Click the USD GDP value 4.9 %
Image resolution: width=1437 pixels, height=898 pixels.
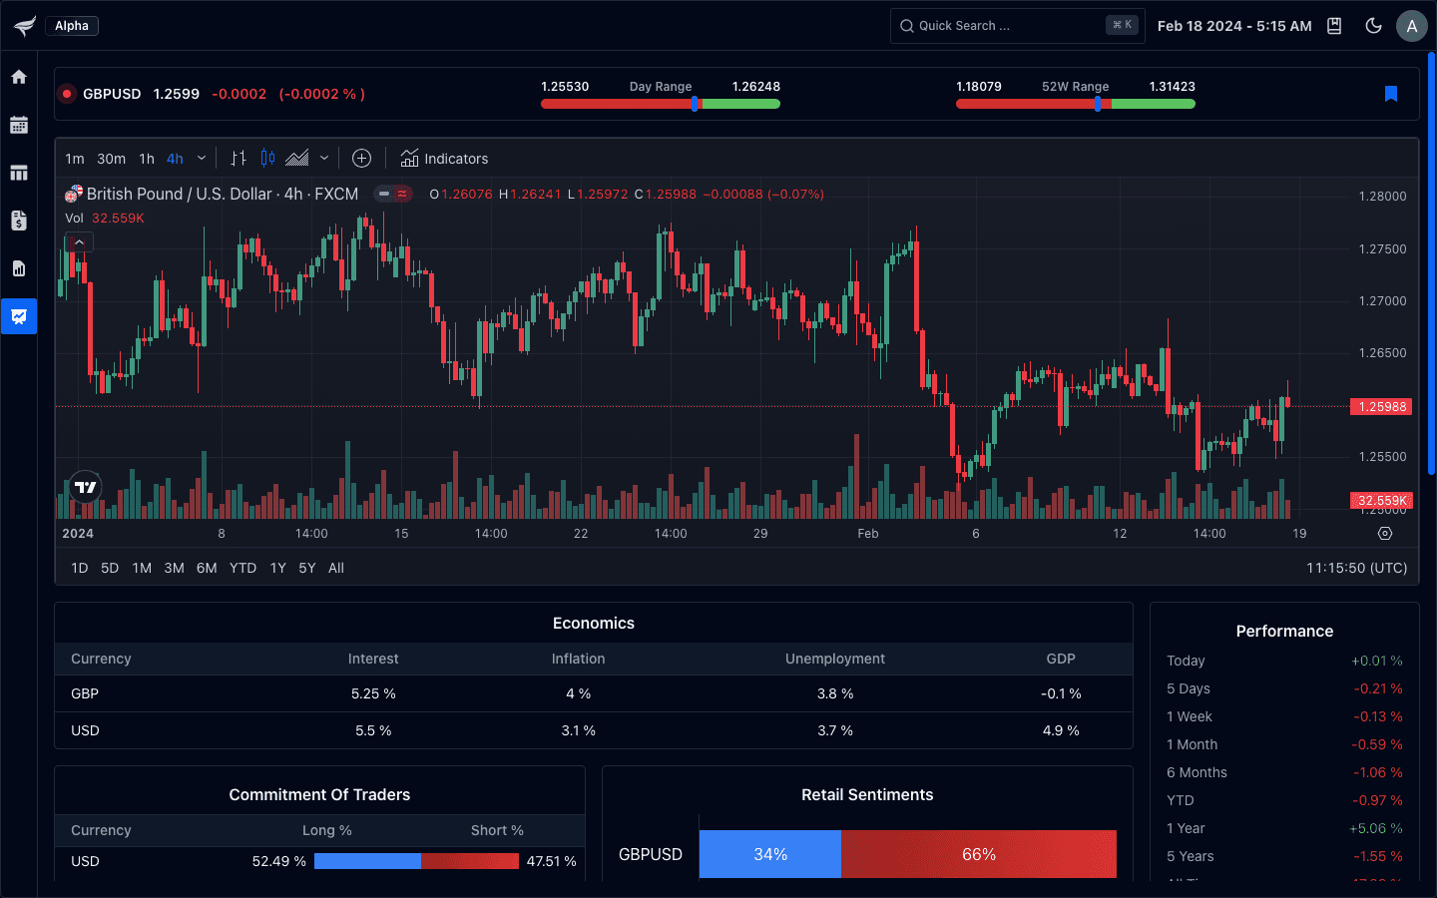[x=1061, y=730]
